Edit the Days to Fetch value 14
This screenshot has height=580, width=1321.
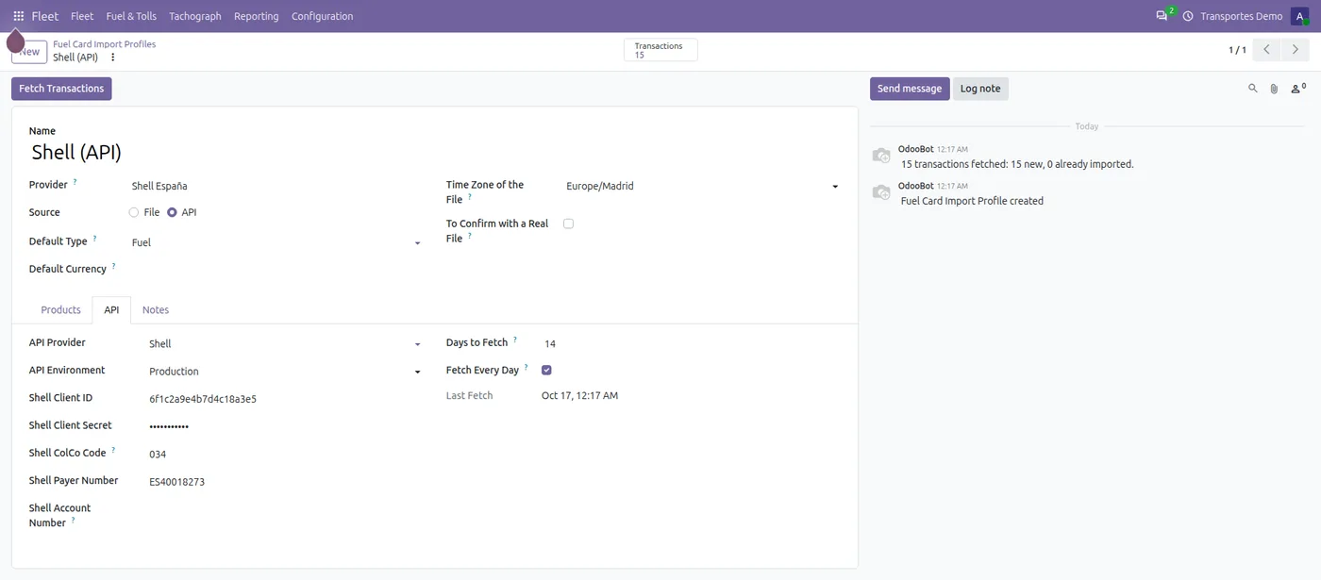pyautogui.click(x=691, y=344)
